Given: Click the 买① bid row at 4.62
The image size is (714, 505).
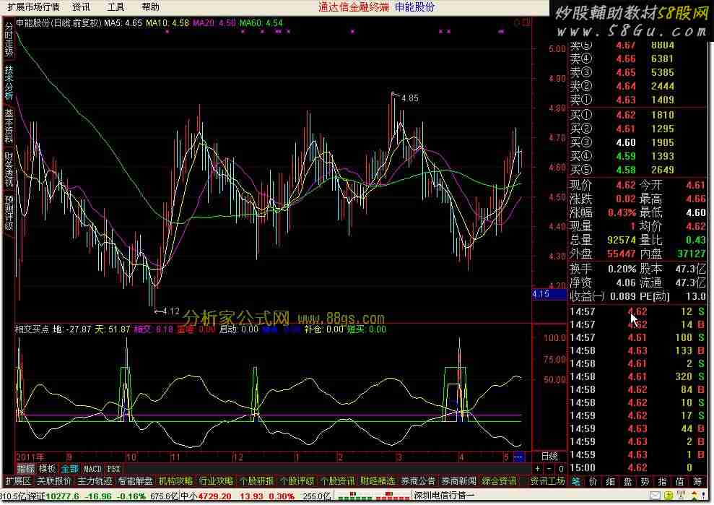Looking at the screenshot, I should tap(637, 115).
